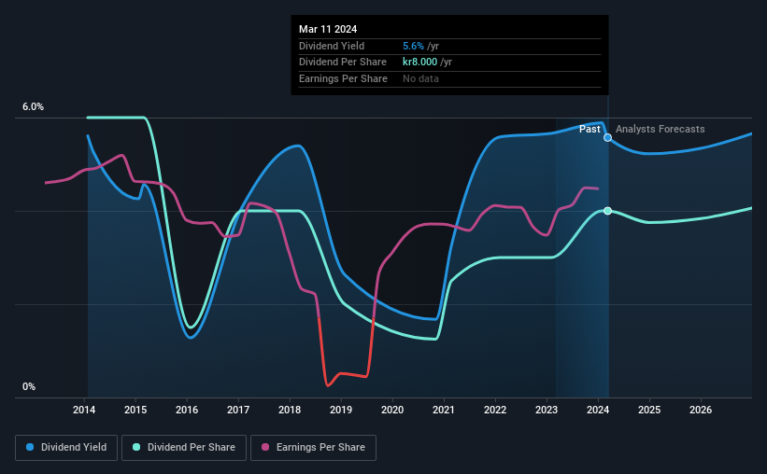Click the pink Earnings Per Share legend dot
767x474 pixels.
[x=265, y=447]
